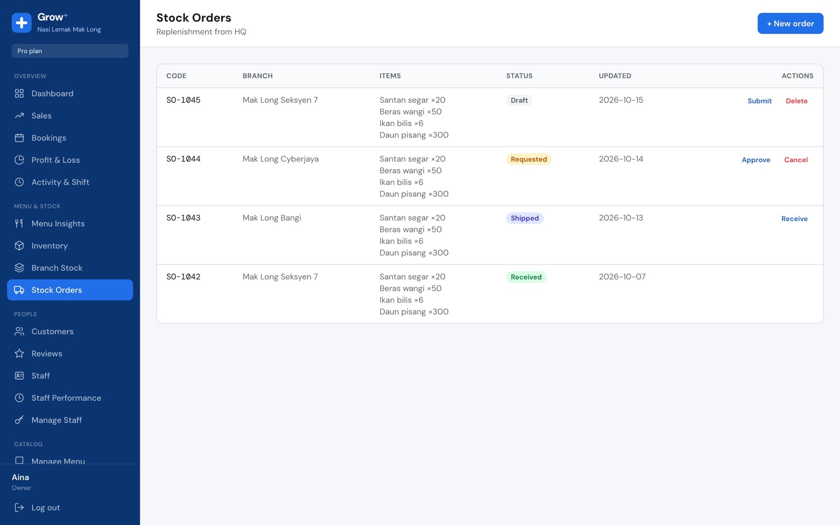
Task: Click the Stock Orders truck icon
Action: tap(19, 290)
